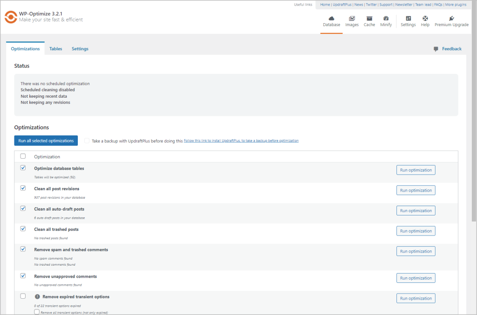The width and height of the screenshot is (477, 315).
Task: Toggle the select-all Optimization header checkbox
Action: coord(23,156)
